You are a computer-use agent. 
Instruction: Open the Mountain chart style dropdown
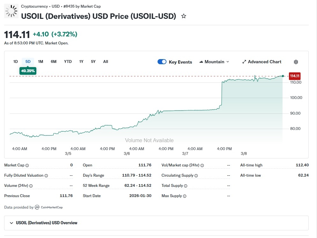point(227,62)
